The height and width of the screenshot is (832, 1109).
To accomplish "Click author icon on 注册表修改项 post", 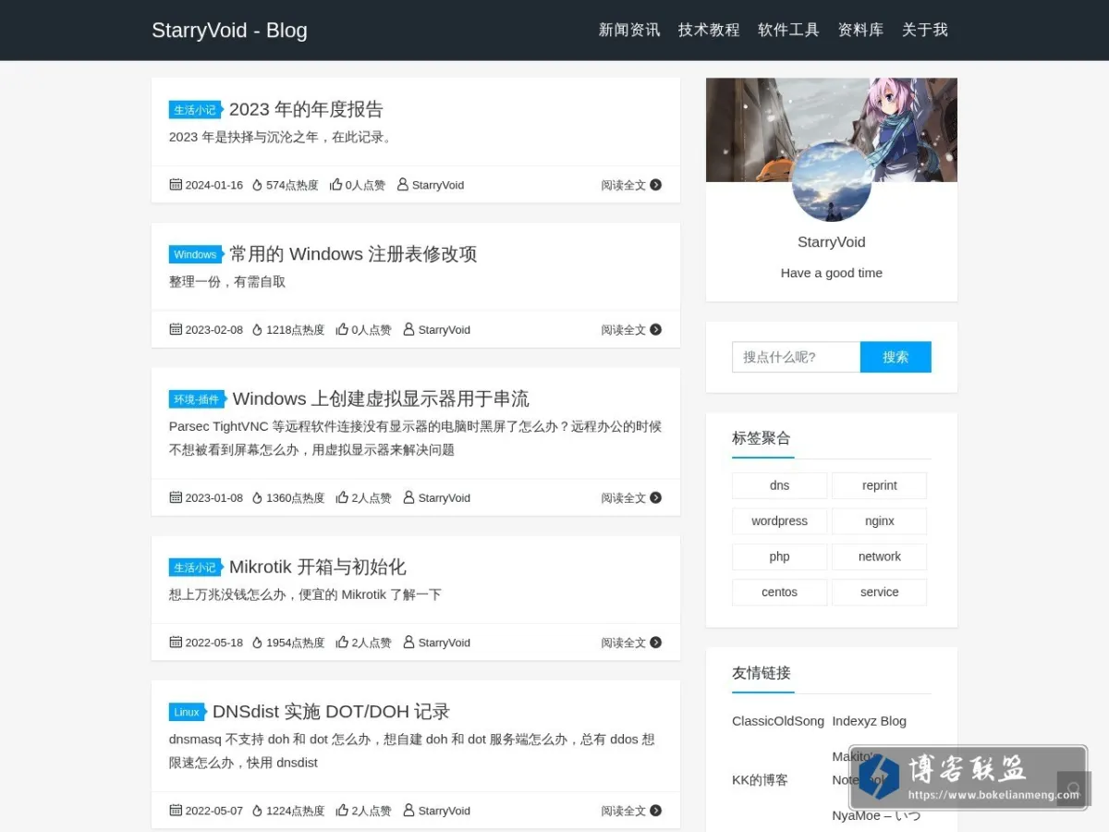I will pos(408,329).
